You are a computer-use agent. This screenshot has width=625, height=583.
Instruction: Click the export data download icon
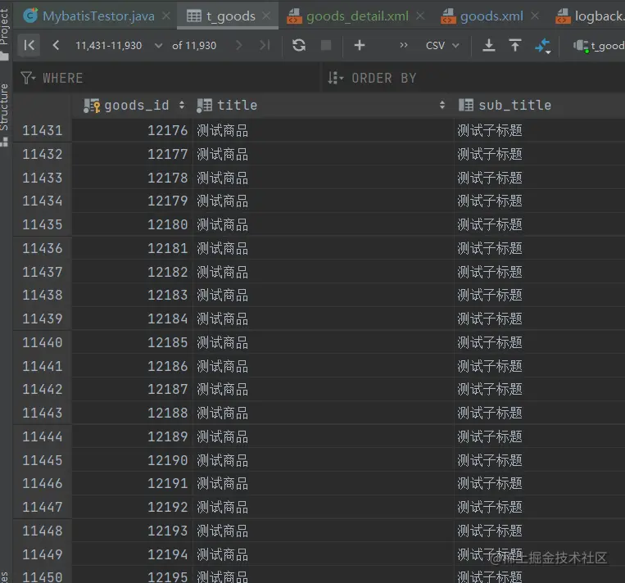[489, 45]
